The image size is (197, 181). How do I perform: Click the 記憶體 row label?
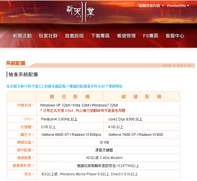[27, 127]
